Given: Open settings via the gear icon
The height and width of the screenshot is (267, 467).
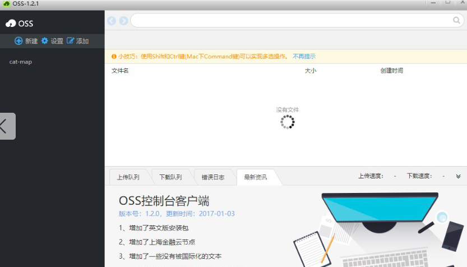Looking at the screenshot, I should [x=45, y=41].
